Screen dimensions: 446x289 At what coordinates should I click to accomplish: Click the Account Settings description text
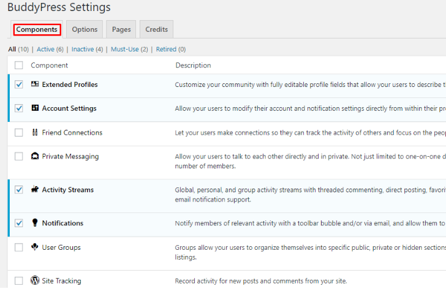point(311,108)
